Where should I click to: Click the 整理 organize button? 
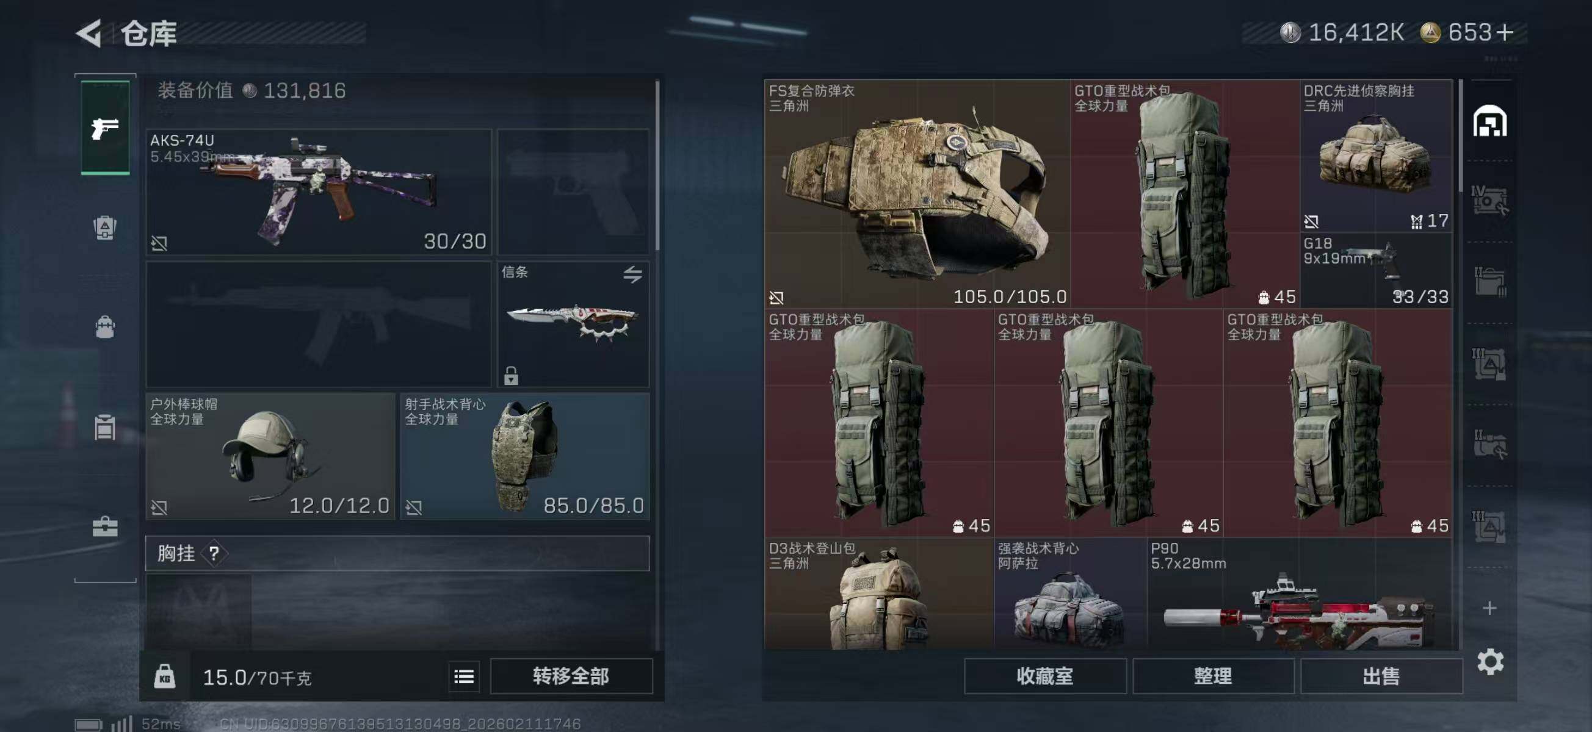(x=1213, y=676)
